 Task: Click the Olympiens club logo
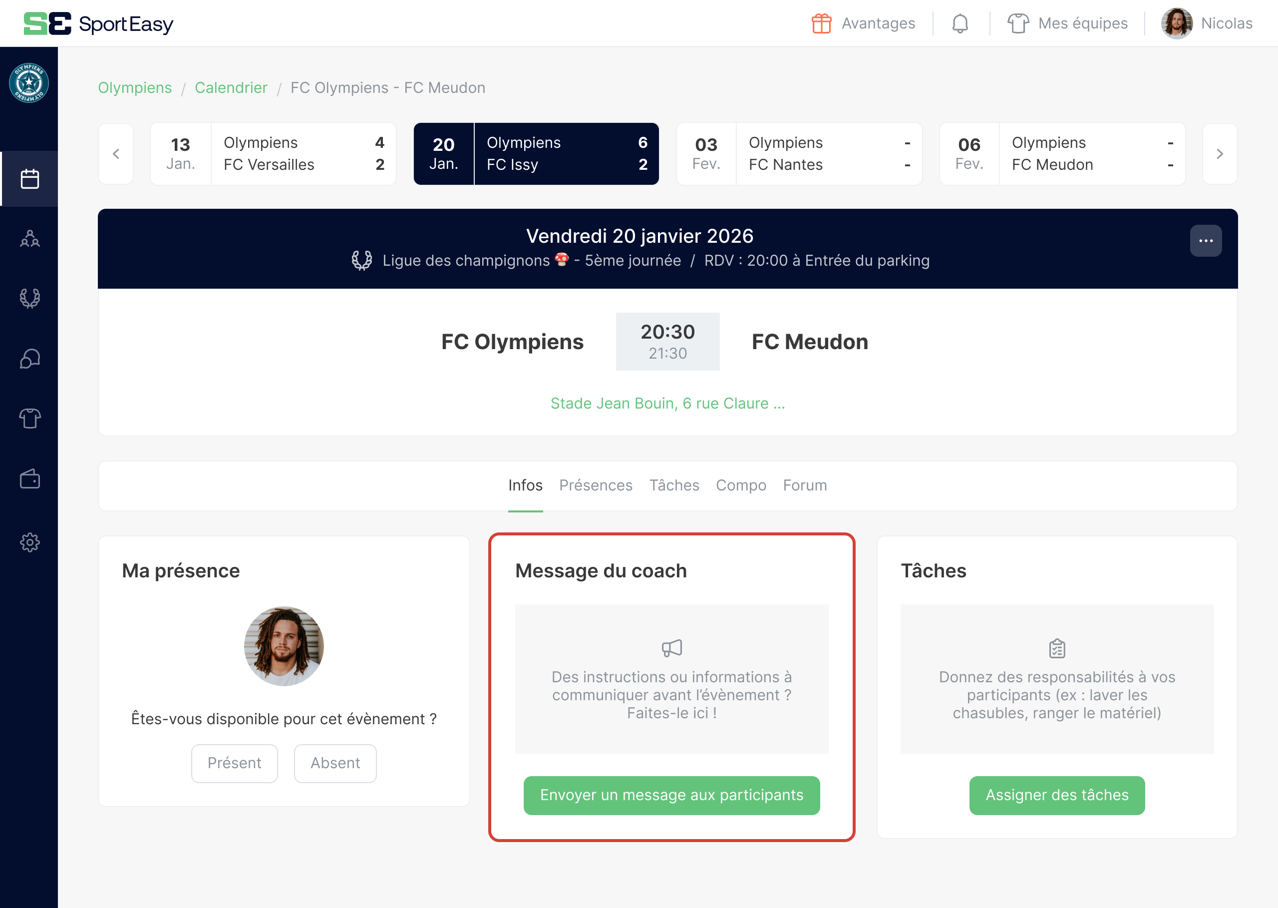click(29, 82)
